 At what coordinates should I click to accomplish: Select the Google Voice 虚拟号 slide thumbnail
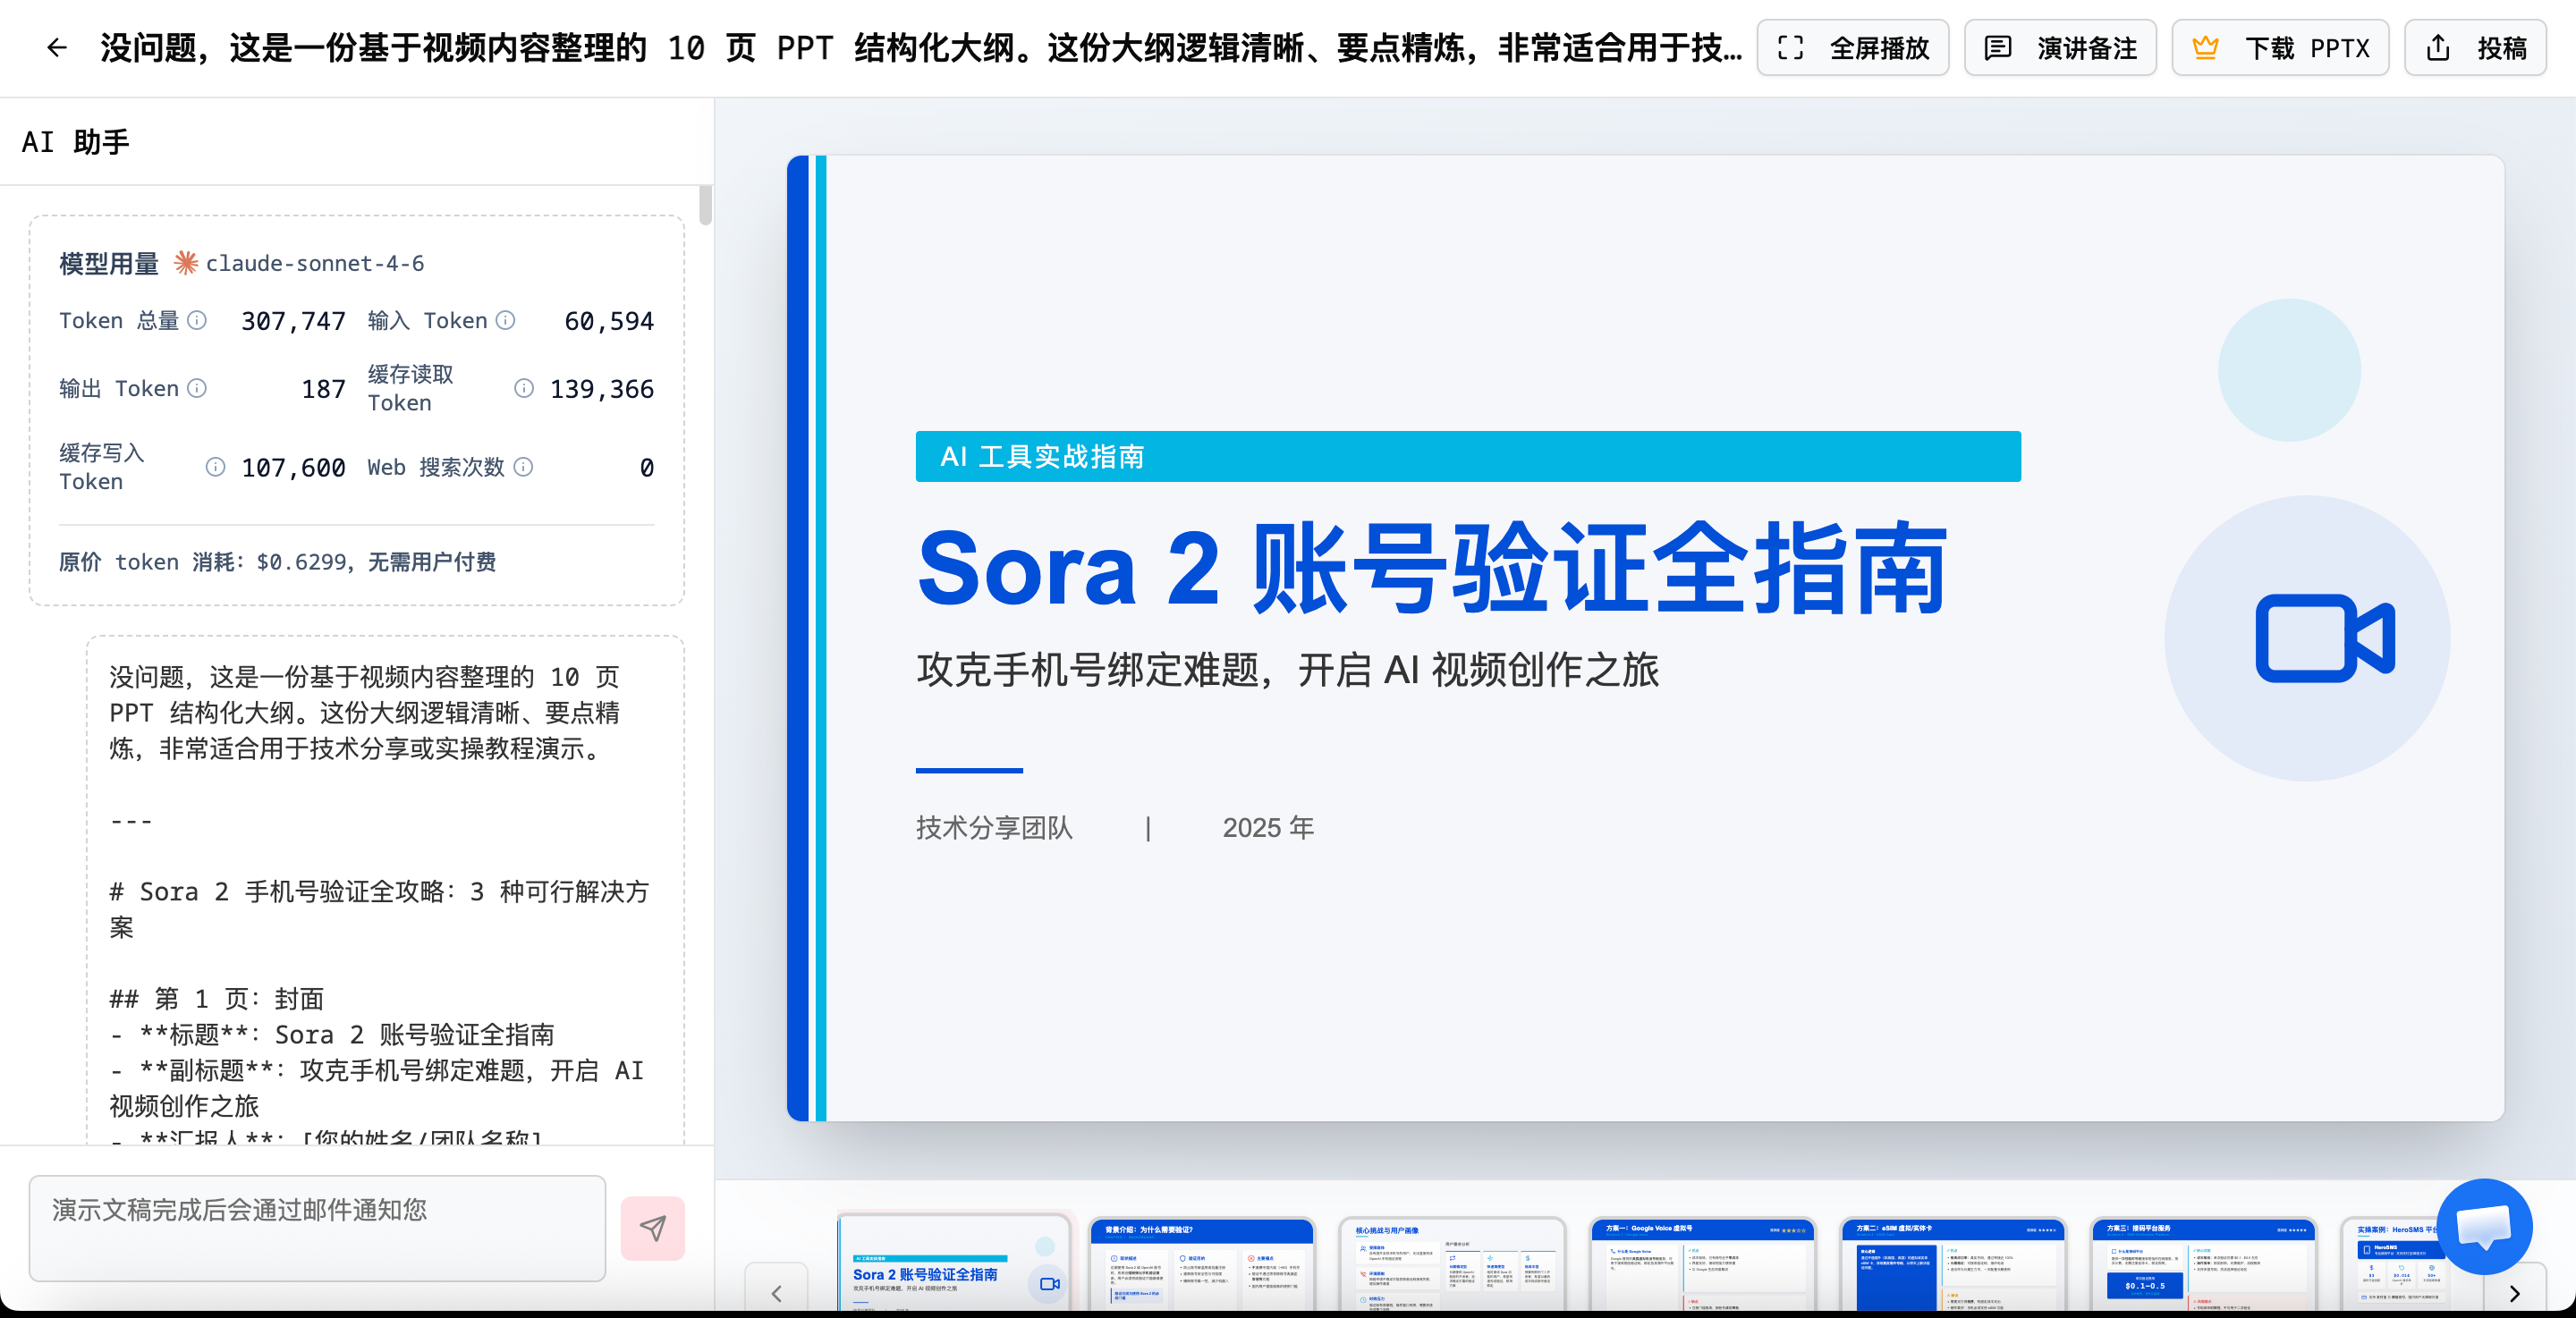(1702, 1262)
